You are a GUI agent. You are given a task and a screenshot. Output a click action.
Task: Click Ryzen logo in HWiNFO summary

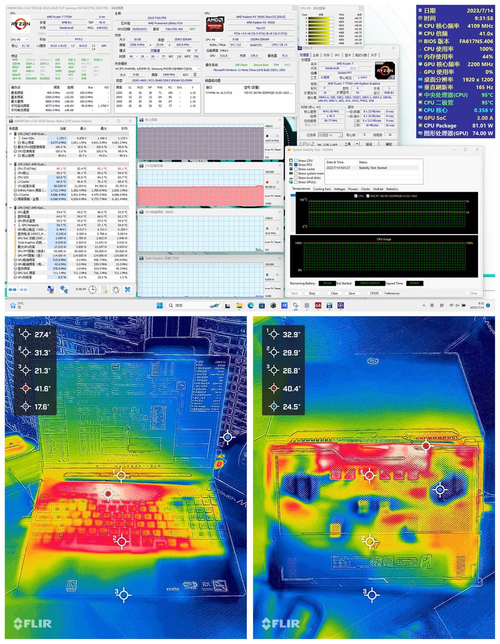tap(20, 24)
